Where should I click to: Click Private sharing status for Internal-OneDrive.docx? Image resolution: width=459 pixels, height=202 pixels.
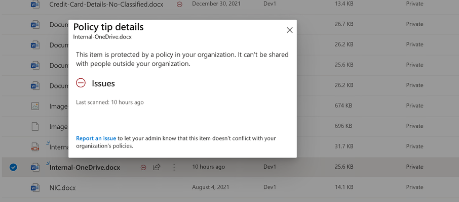(x=414, y=167)
